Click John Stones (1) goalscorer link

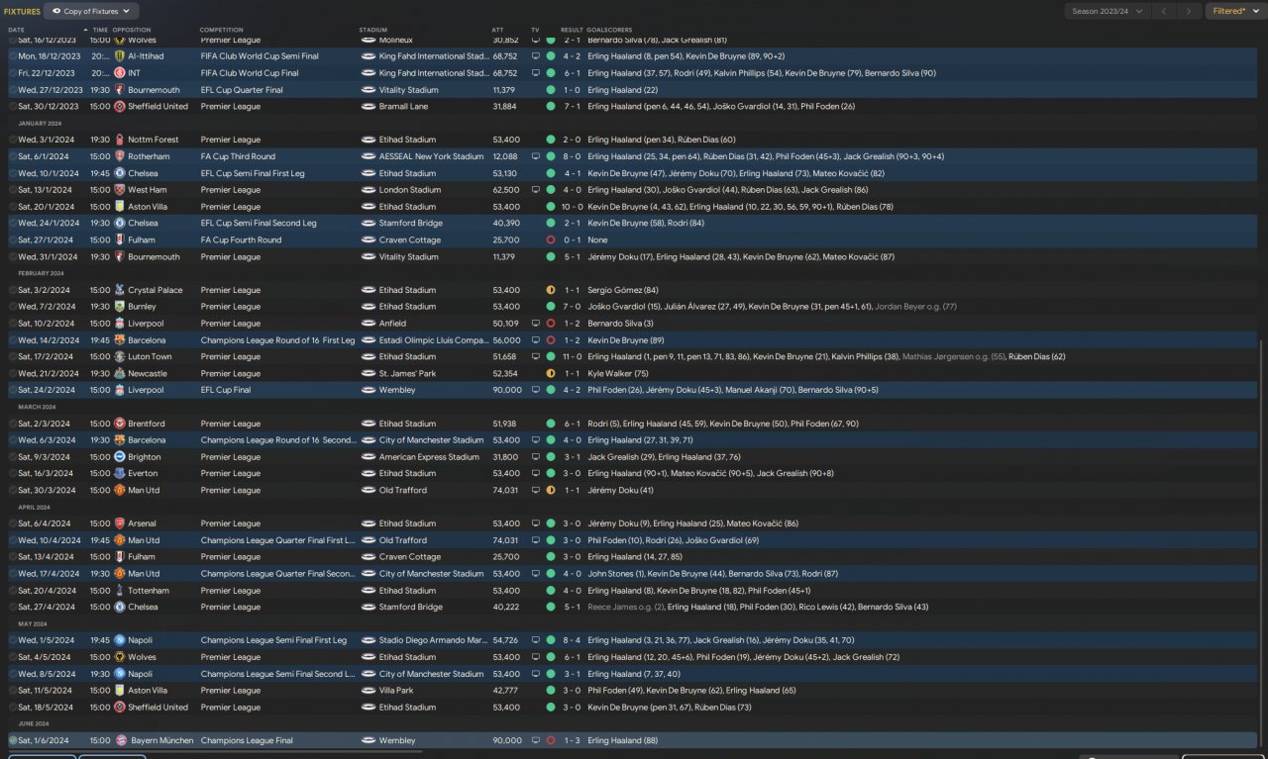(x=615, y=574)
